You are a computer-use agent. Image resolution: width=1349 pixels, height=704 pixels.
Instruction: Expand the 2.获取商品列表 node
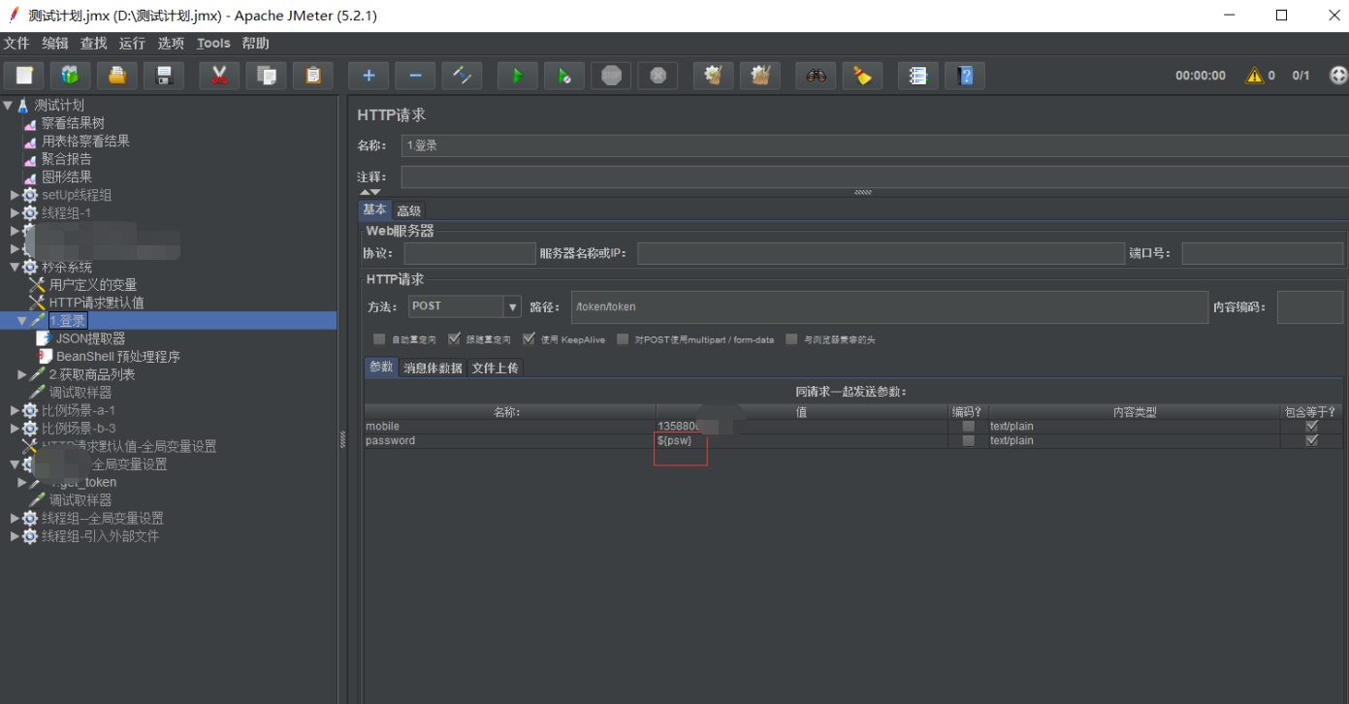coord(22,374)
